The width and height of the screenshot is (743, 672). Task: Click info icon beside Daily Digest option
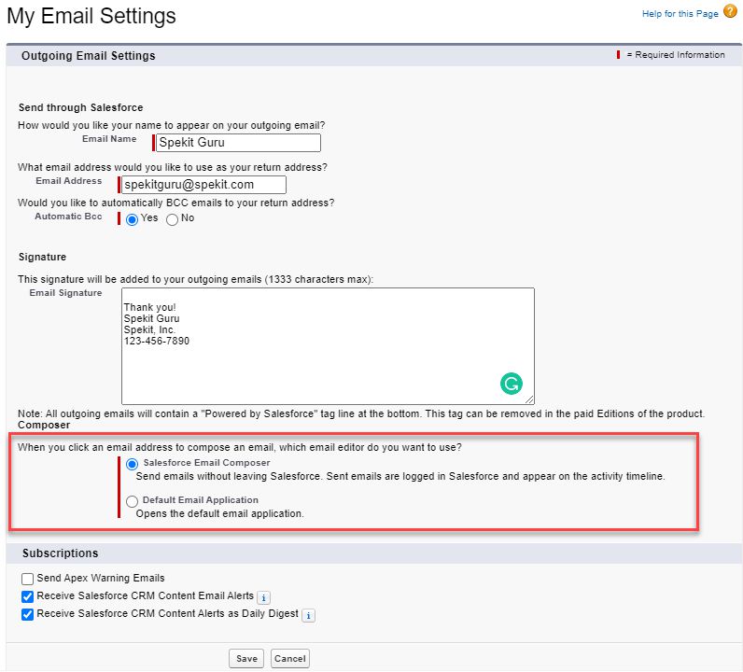(308, 616)
